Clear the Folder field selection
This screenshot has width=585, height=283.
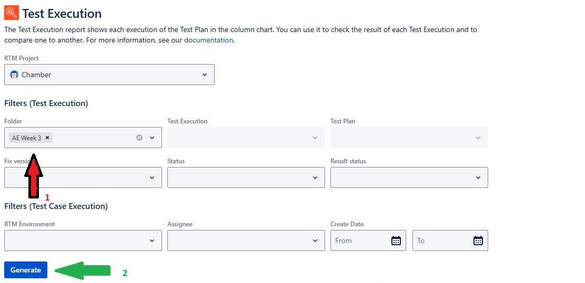(x=139, y=138)
